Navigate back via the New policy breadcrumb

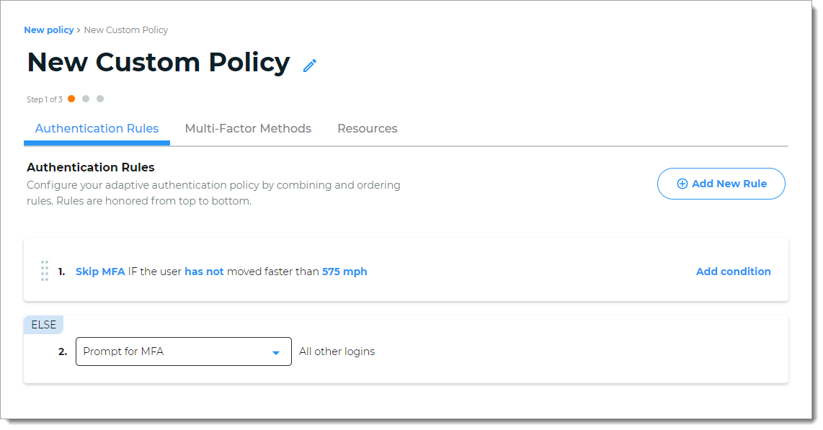pos(48,30)
